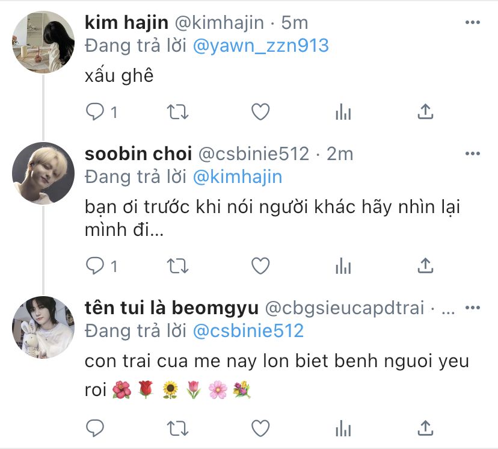Screen dimensions: 498x449
Task: Like tên tui là beomgyu's tweet
Action: (260, 429)
